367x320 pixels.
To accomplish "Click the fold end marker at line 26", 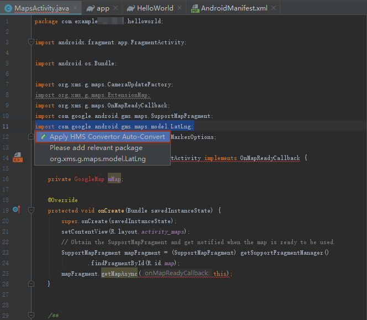I will point(31,284).
